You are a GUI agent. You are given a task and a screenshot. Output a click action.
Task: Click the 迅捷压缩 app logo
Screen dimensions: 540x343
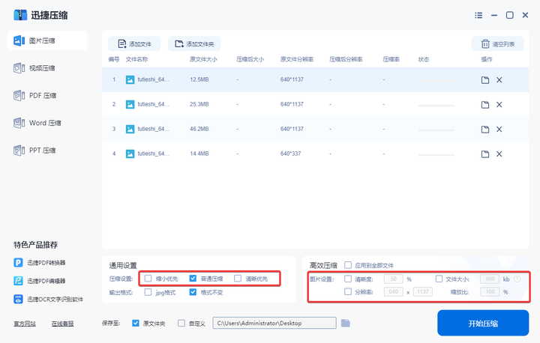click(20, 15)
